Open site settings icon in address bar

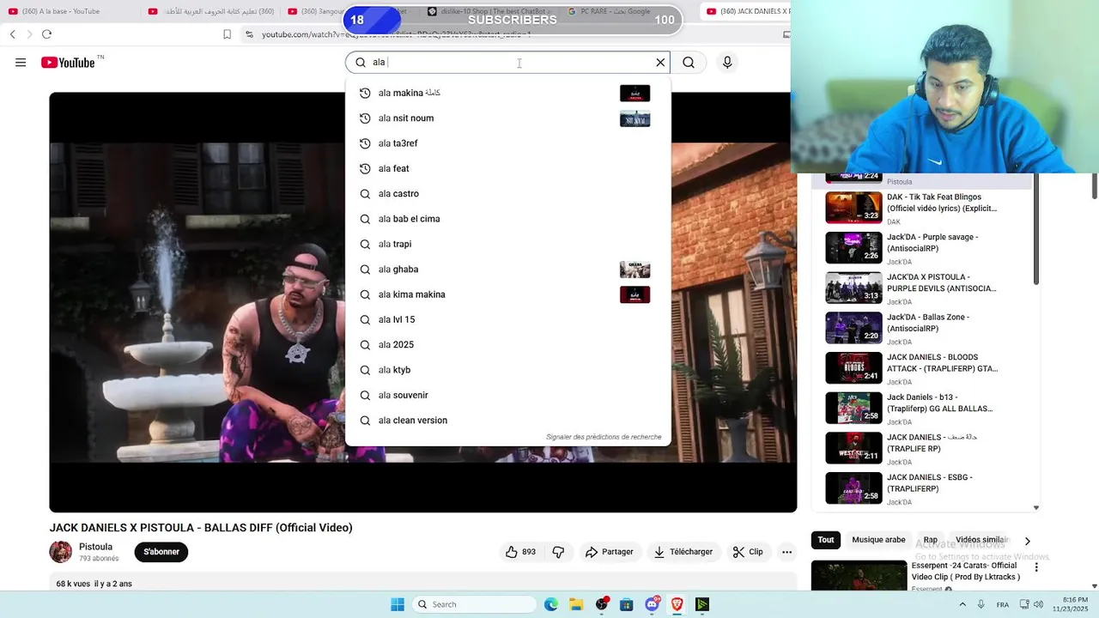(x=249, y=34)
